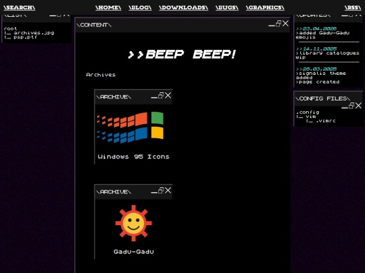The width and height of the screenshot is (365, 273).
Task: Open the \BUGS\ page
Action: (x=227, y=7)
